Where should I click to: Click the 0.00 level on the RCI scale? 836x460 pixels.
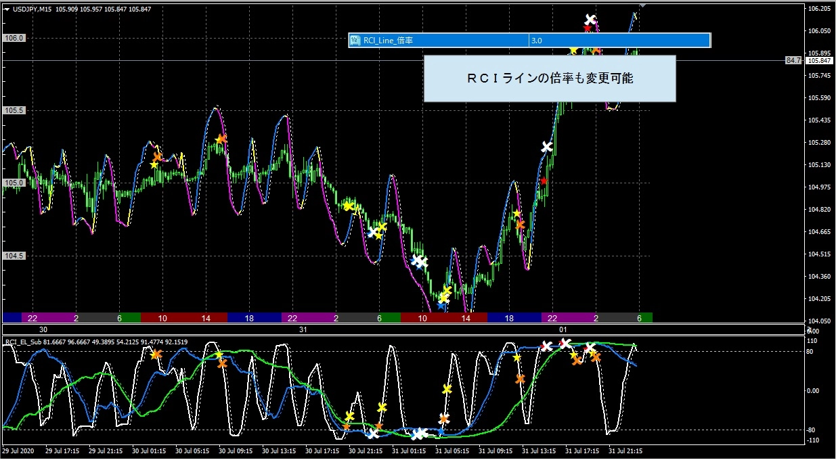coord(814,390)
